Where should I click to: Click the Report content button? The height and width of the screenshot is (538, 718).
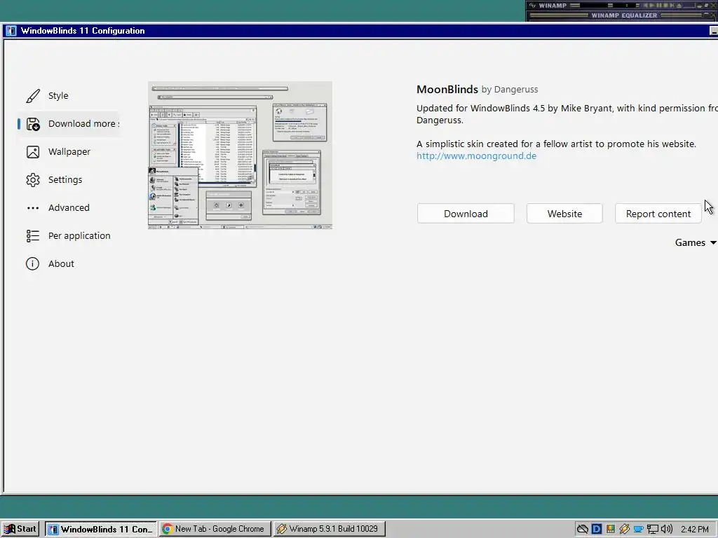click(x=658, y=214)
